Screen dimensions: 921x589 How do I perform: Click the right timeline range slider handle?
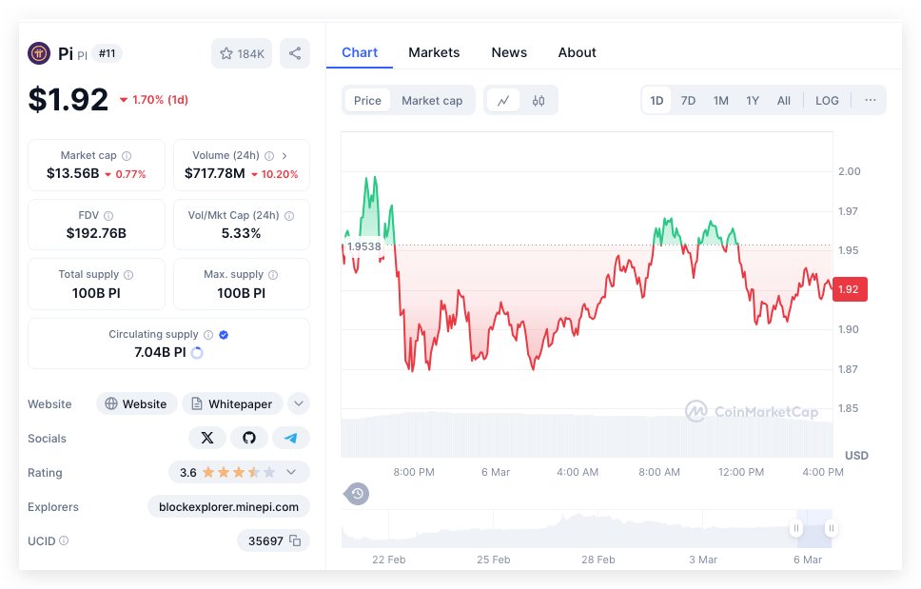tap(831, 528)
